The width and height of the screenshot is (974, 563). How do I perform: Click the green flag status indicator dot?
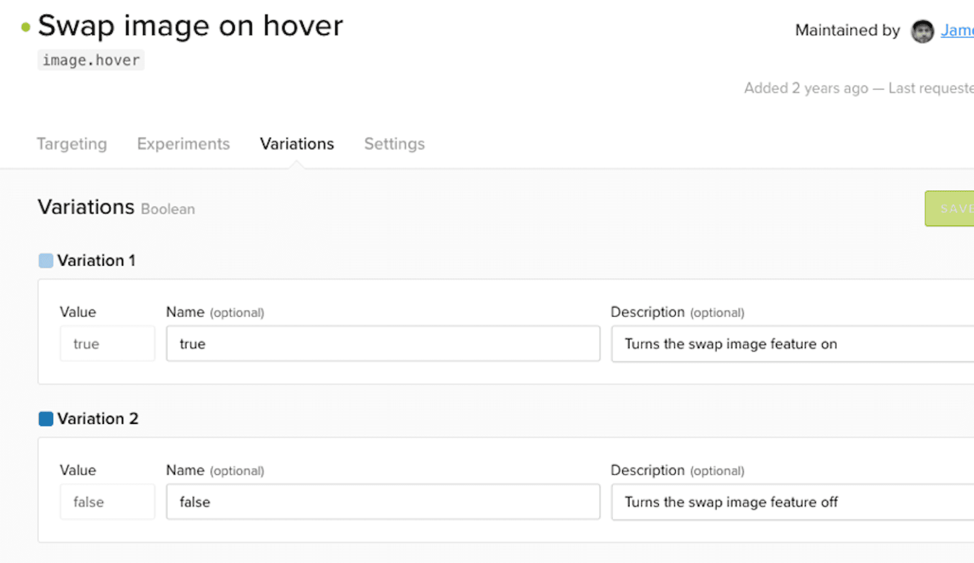pos(25,27)
